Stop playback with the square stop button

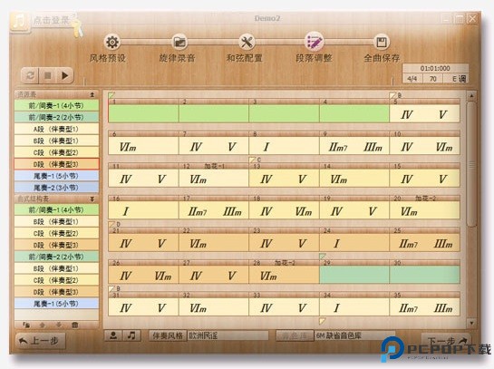click(47, 75)
